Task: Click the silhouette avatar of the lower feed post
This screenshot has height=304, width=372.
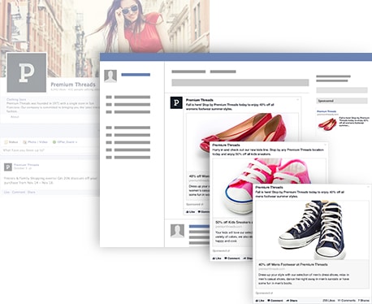Action: pyautogui.click(x=177, y=231)
